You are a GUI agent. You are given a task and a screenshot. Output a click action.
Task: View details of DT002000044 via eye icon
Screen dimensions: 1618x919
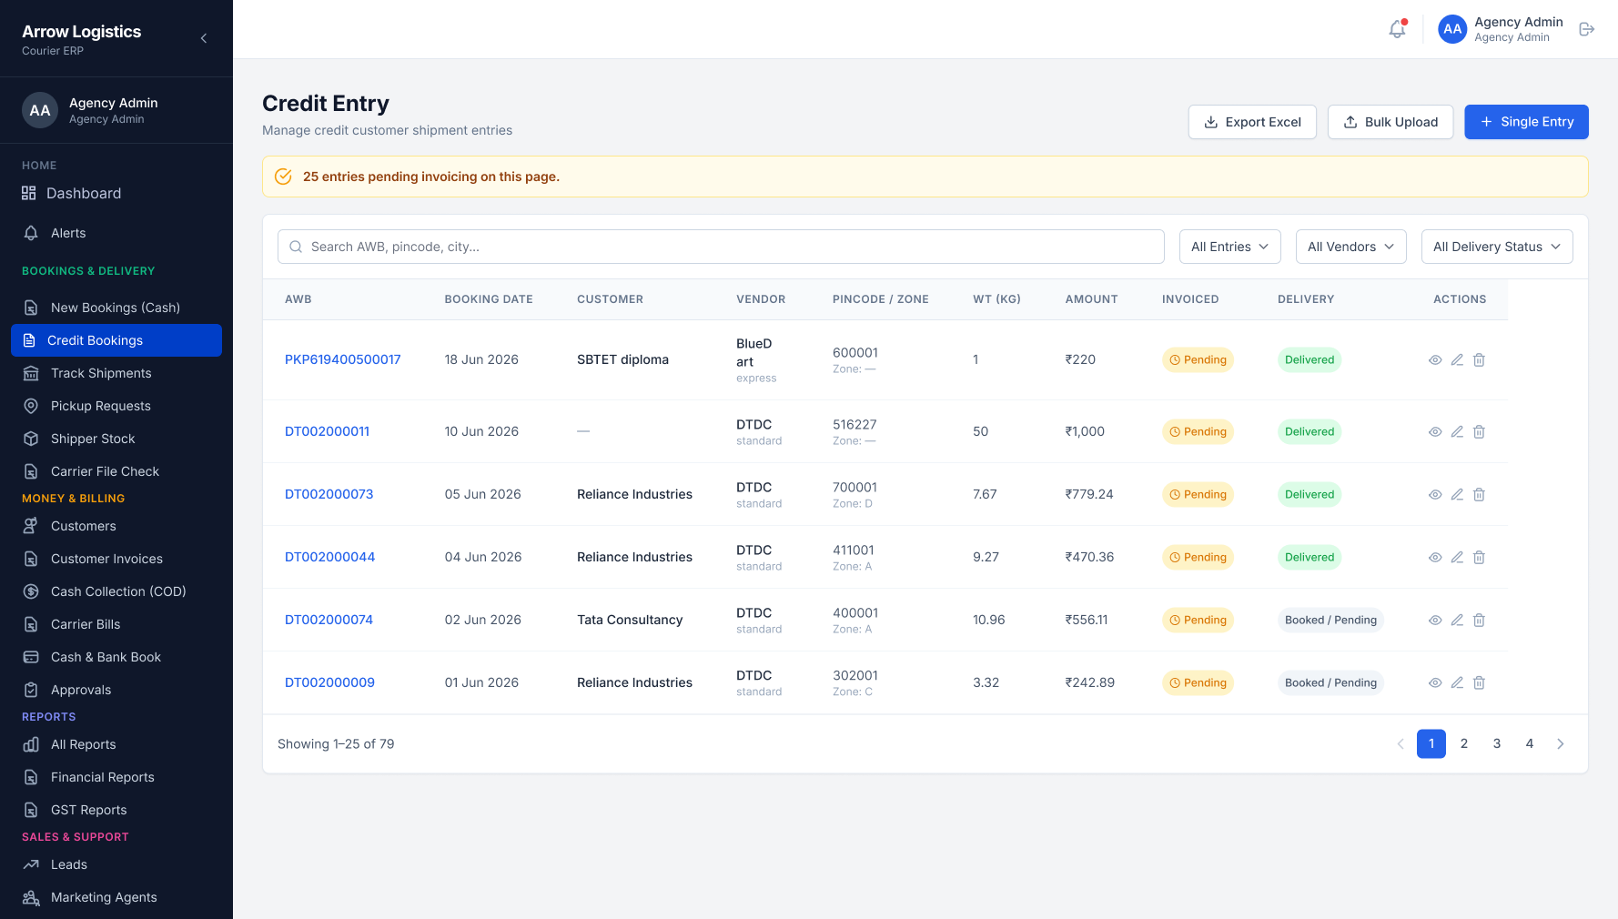(1435, 558)
